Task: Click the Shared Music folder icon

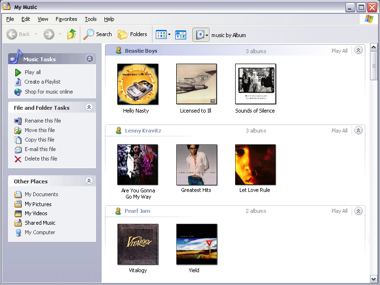Action: click(18, 223)
